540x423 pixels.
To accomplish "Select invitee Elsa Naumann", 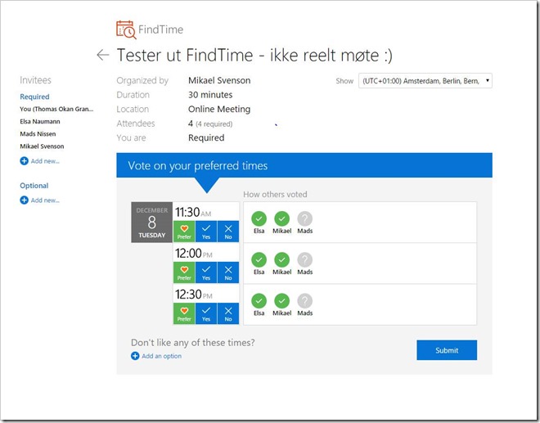I will (x=40, y=121).
